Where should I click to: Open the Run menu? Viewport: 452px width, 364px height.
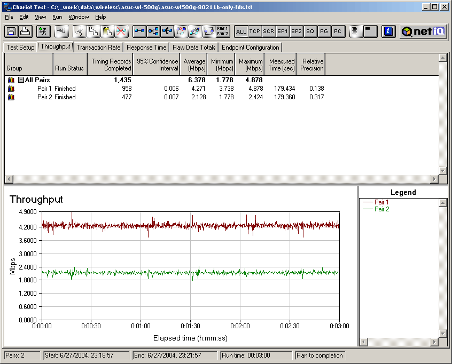(57, 17)
